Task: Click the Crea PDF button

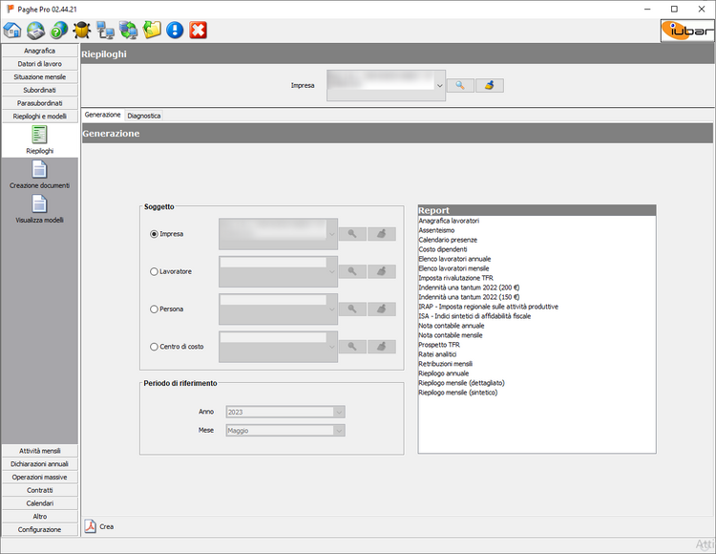Action: pos(99,526)
